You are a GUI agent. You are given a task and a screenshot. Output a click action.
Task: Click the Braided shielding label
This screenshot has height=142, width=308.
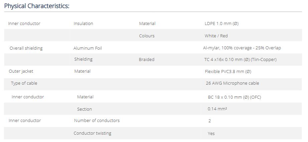pyautogui.click(x=147, y=60)
